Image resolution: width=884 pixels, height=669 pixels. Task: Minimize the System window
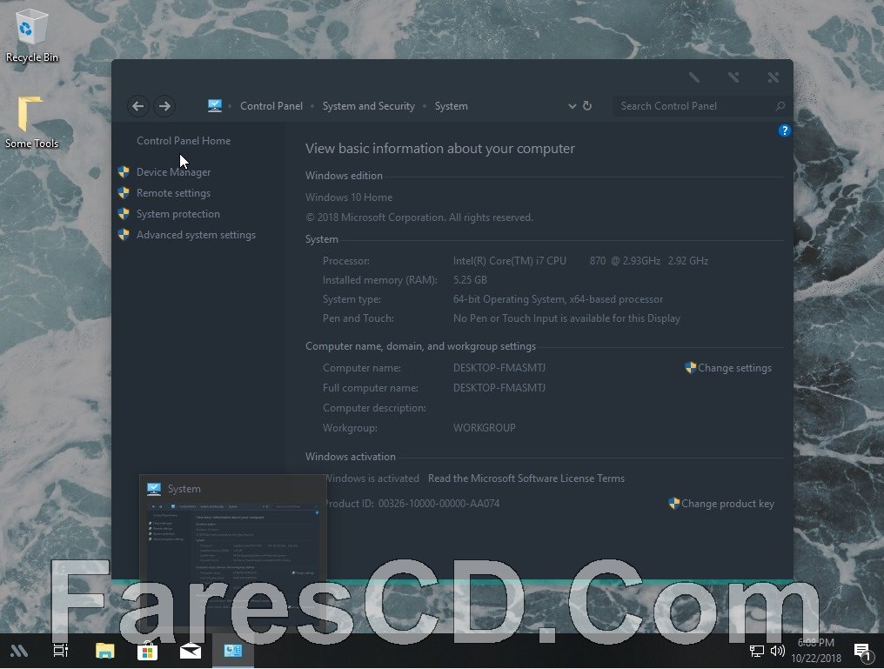[694, 77]
